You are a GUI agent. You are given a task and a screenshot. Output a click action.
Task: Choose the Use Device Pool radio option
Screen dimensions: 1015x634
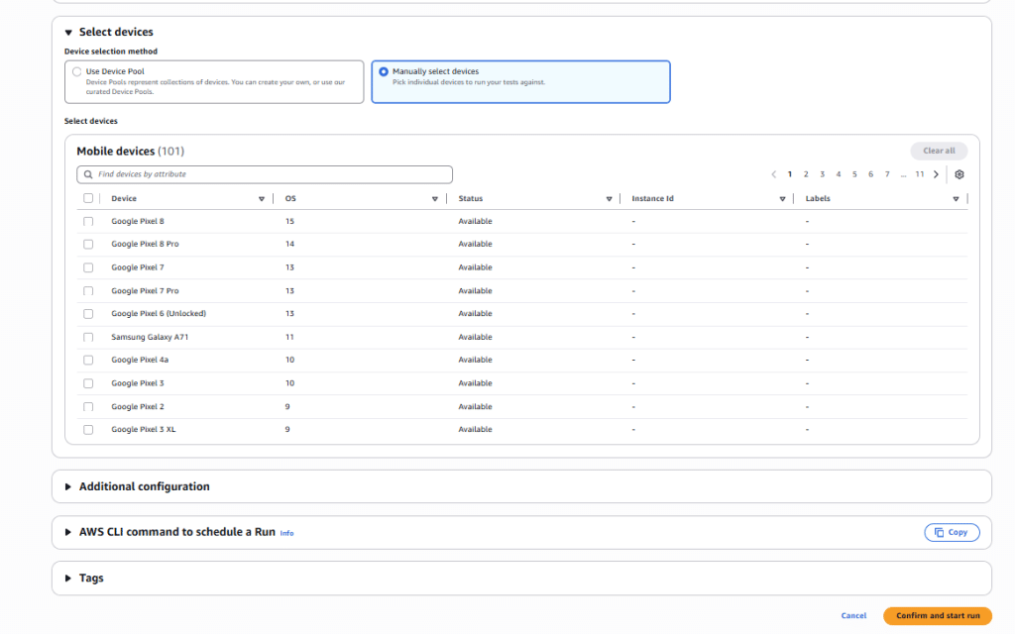pos(77,72)
